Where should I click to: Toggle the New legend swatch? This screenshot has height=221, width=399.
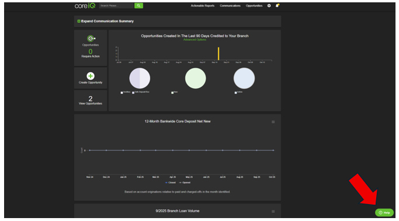[172, 93]
